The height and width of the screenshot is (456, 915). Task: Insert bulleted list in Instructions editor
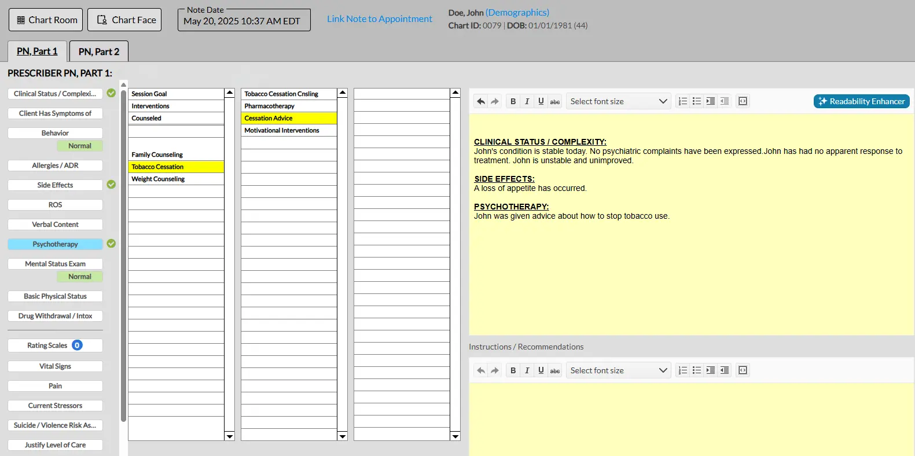(x=697, y=370)
